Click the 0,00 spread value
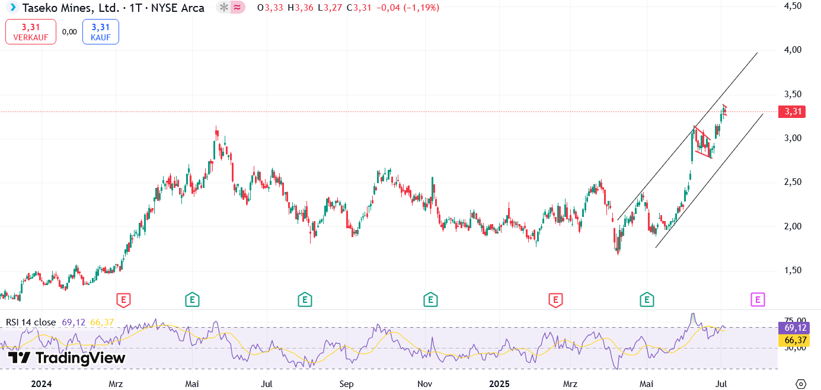Screen dimensions: 821x390 tap(69, 32)
